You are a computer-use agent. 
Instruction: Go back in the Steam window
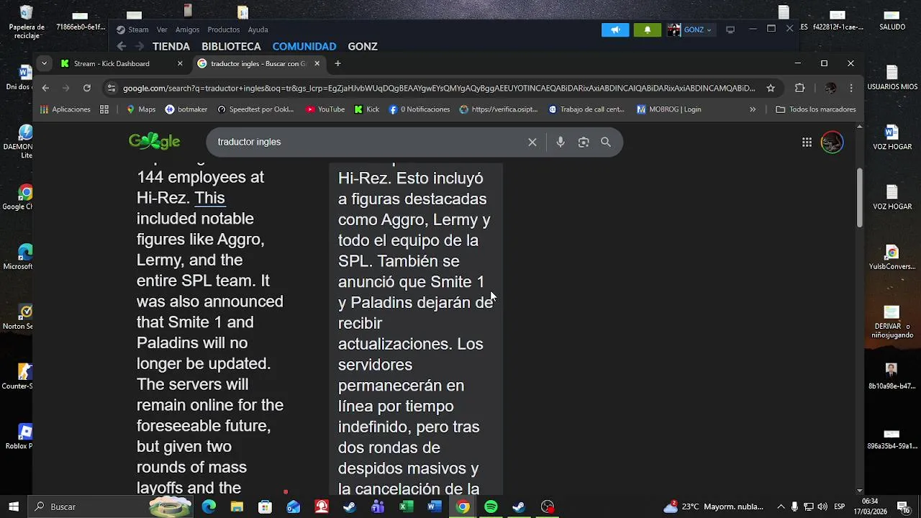click(x=122, y=46)
